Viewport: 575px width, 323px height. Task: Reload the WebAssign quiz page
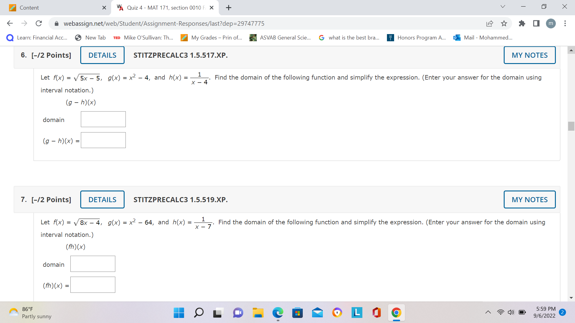(x=39, y=24)
